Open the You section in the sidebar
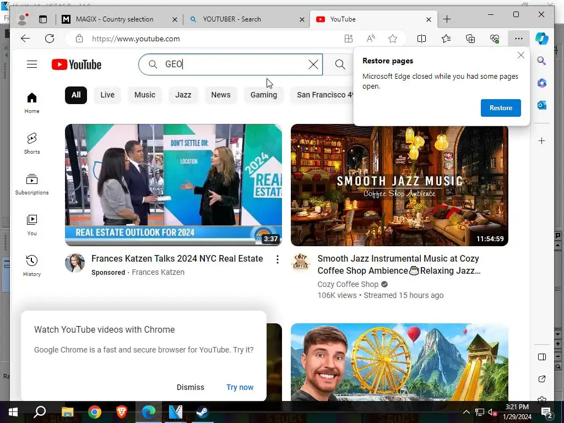This screenshot has height=423, width=564. click(32, 225)
